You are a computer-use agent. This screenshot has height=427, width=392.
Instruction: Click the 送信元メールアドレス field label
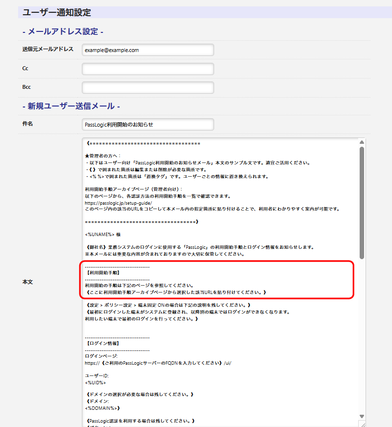coord(48,49)
